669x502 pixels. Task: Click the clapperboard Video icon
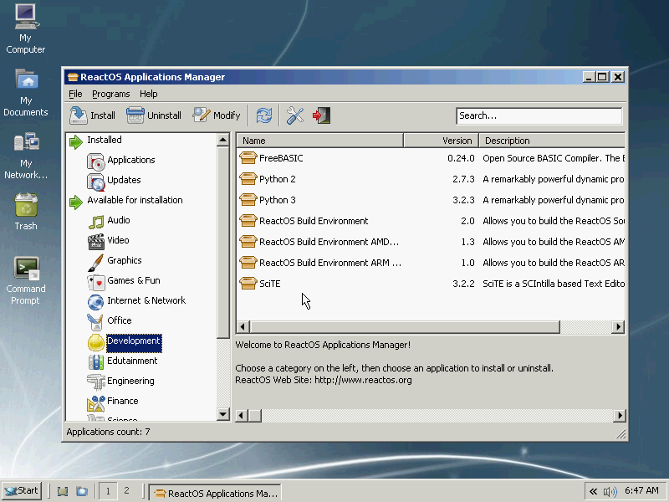coord(96,242)
